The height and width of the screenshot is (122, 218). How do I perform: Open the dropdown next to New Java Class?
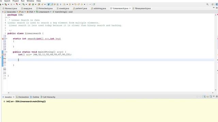click(35, 4)
